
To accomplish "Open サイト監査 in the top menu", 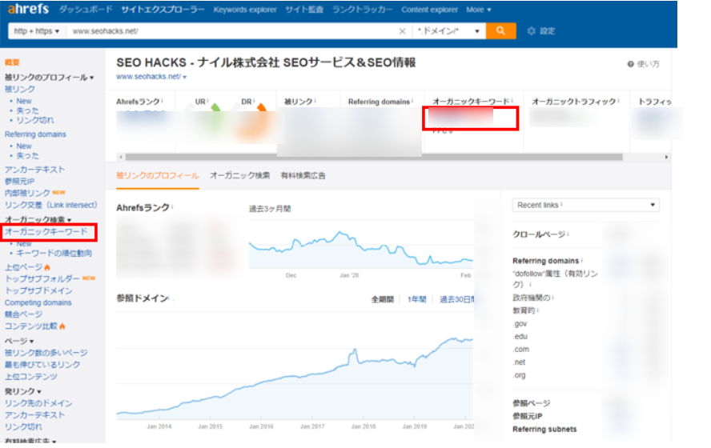I will tap(303, 10).
